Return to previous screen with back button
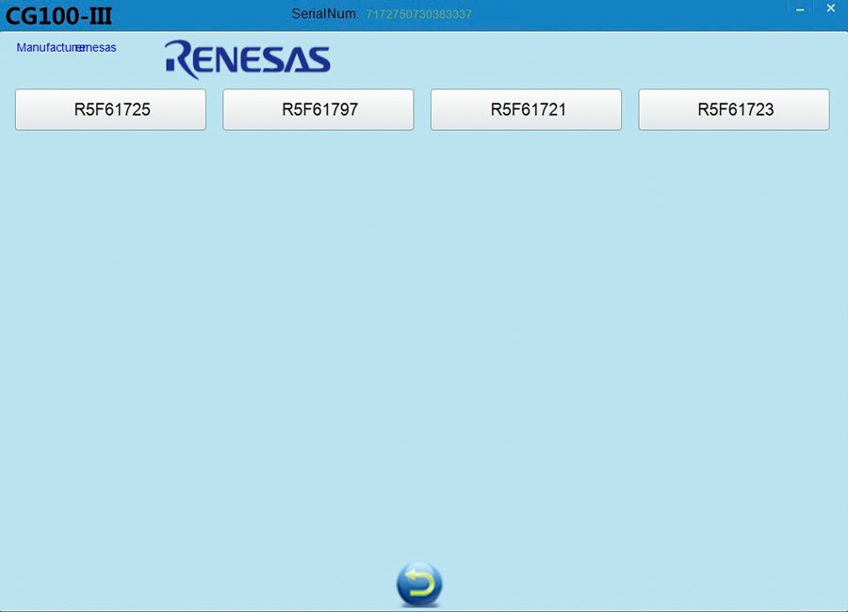The height and width of the screenshot is (612, 848). 419,584
